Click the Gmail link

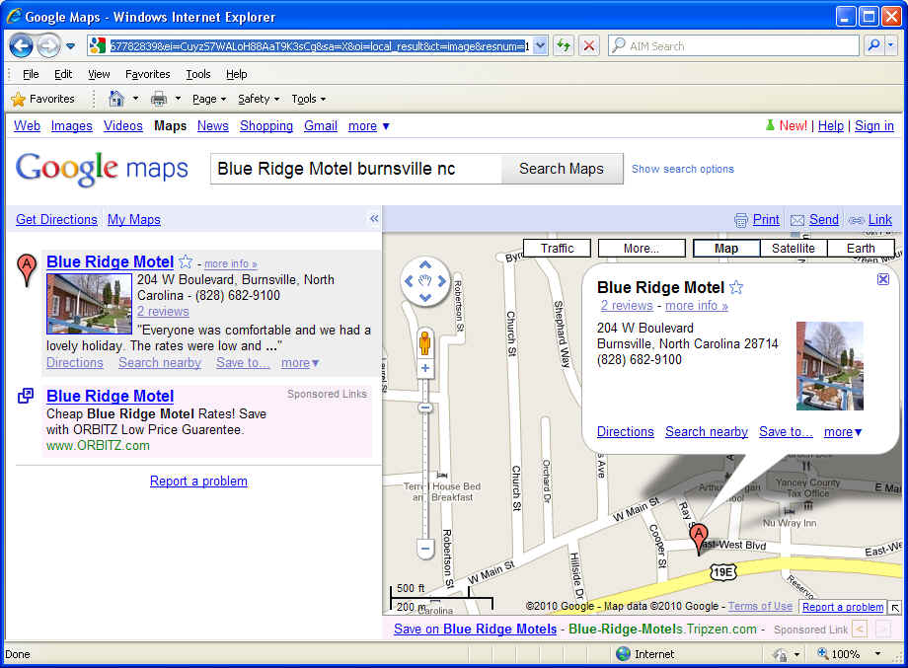click(x=320, y=125)
